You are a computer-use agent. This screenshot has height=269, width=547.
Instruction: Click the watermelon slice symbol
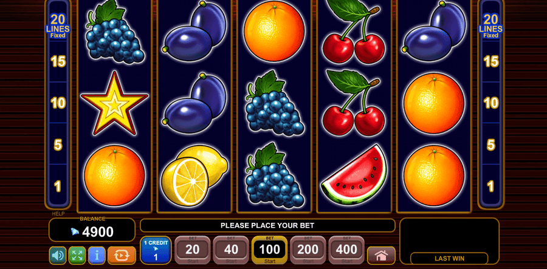(x=355, y=174)
